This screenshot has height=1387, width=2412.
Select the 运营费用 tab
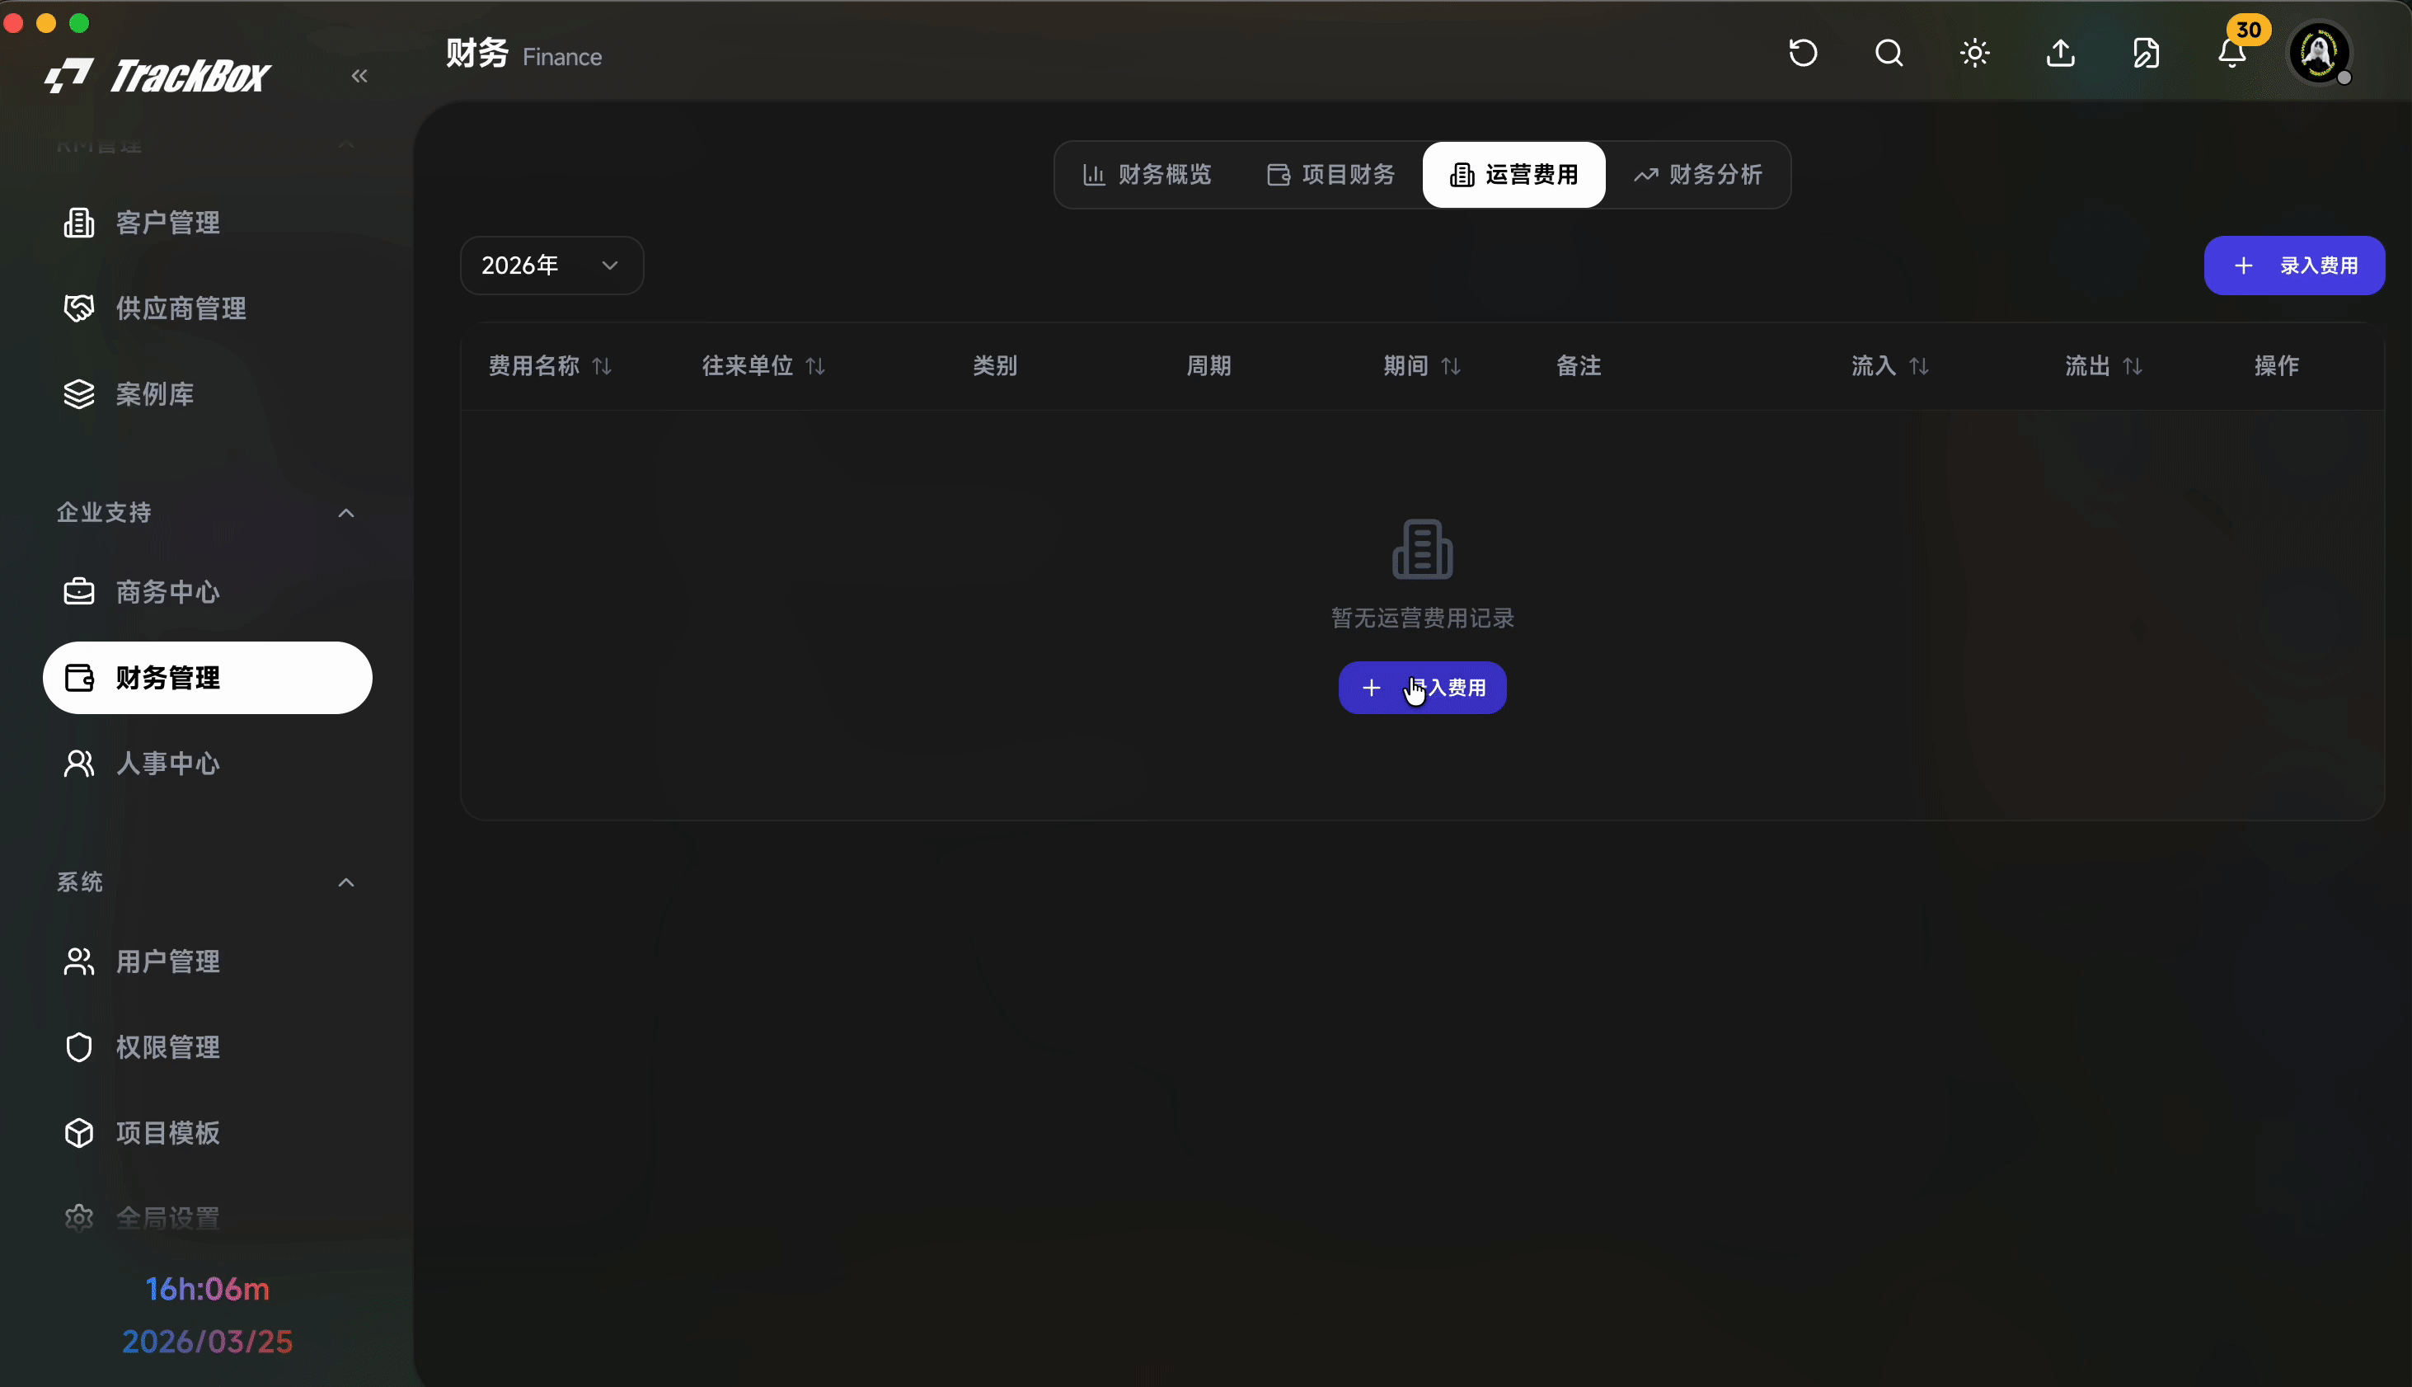pyautogui.click(x=1514, y=176)
